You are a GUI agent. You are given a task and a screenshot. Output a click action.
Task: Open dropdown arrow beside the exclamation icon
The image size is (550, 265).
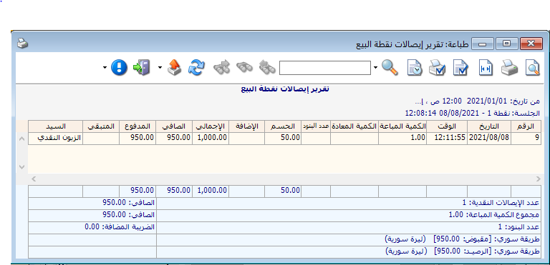tap(105, 68)
